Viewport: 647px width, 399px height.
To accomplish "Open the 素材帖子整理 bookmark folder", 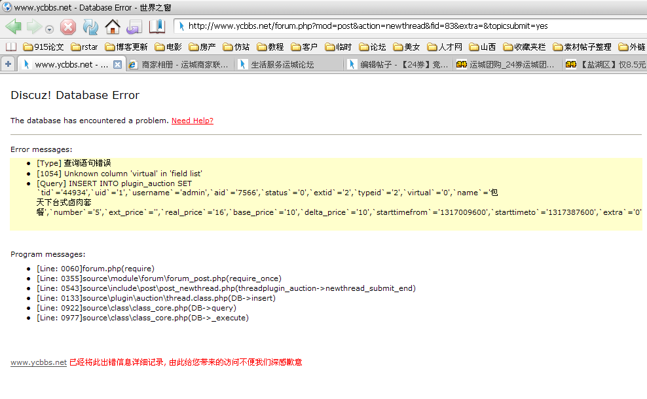I will [582, 47].
